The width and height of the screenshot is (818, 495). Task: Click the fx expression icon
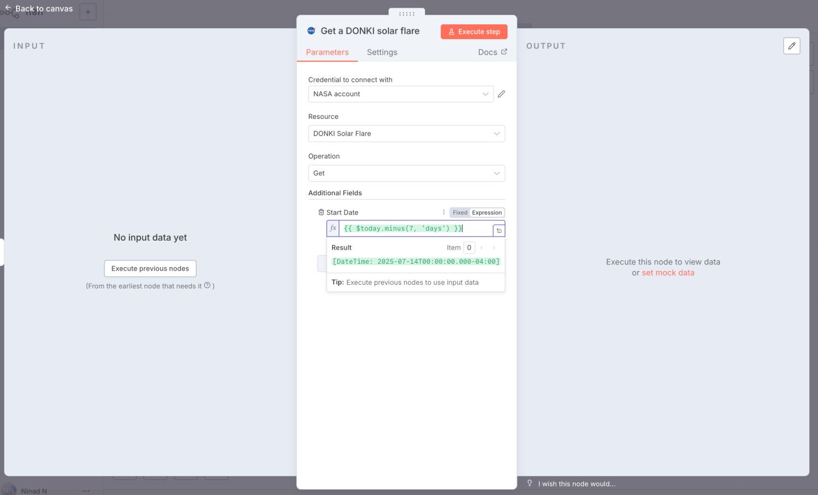(x=333, y=228)
